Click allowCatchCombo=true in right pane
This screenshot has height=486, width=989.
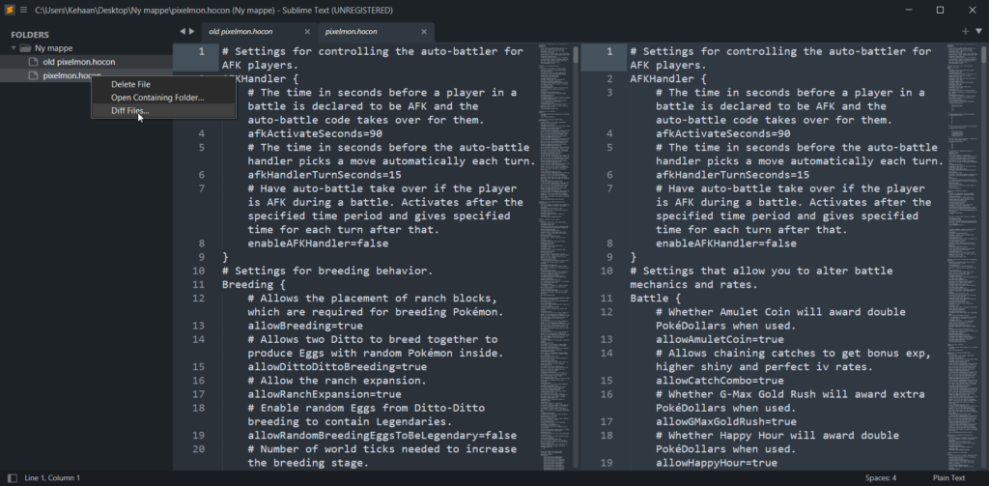click(720, 381)
